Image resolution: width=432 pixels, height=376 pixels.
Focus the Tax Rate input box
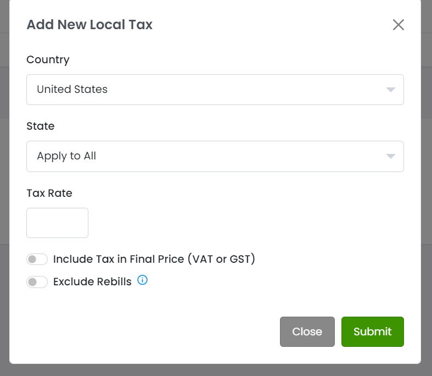pos(57,223)
